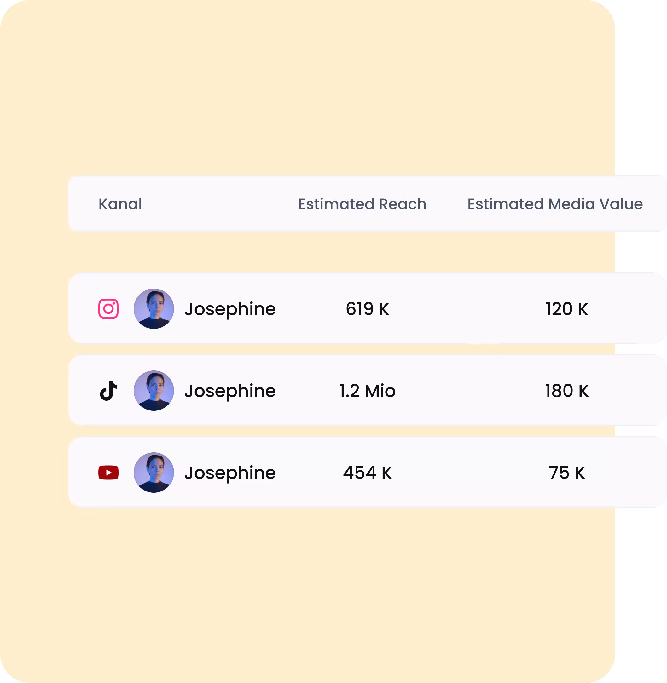Select Josephine name in TikTok row
Screen dimensions: 667x683
point(230,391)
